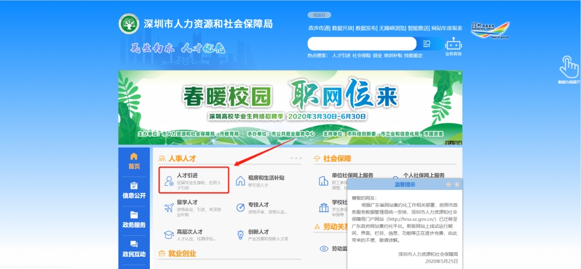This screenshot has height=269, width=581.
Task: Close the 温馨提示 popup
Action: [457, 185]
